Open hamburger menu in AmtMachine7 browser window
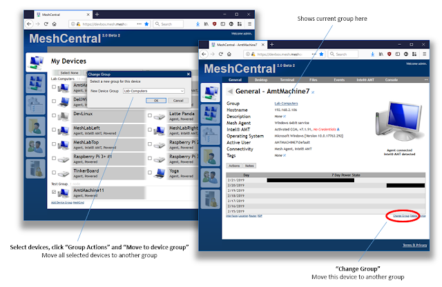This screenshot has height=287, width=442. pyautogui.click(x=424, y=54)
